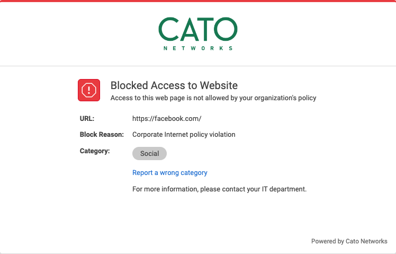Click the horizontal divider below the logo
Viewport: 396px width, 254px height.
coord(198,66)
